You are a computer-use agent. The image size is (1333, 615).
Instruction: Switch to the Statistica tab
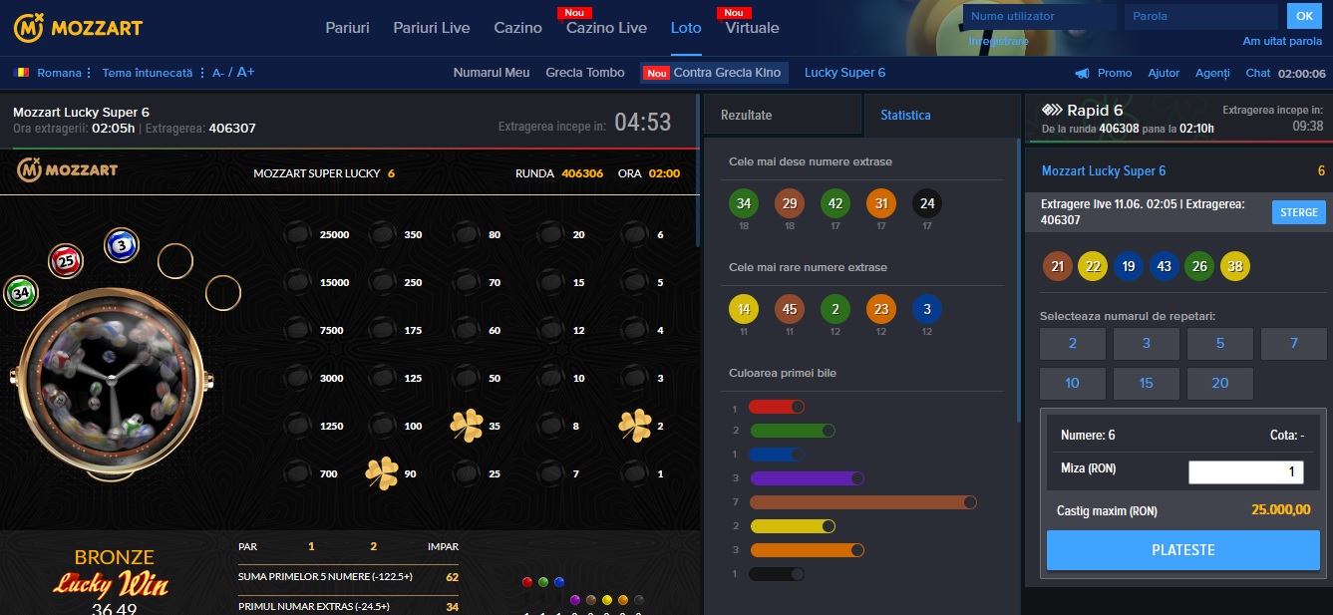[942, 115]
